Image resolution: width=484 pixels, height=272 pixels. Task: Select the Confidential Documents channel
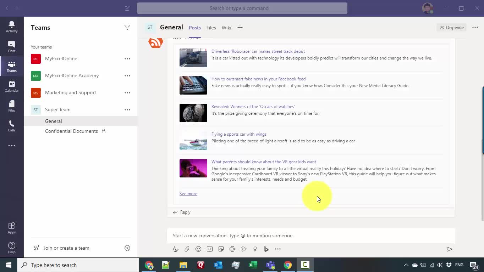[71, 131]
